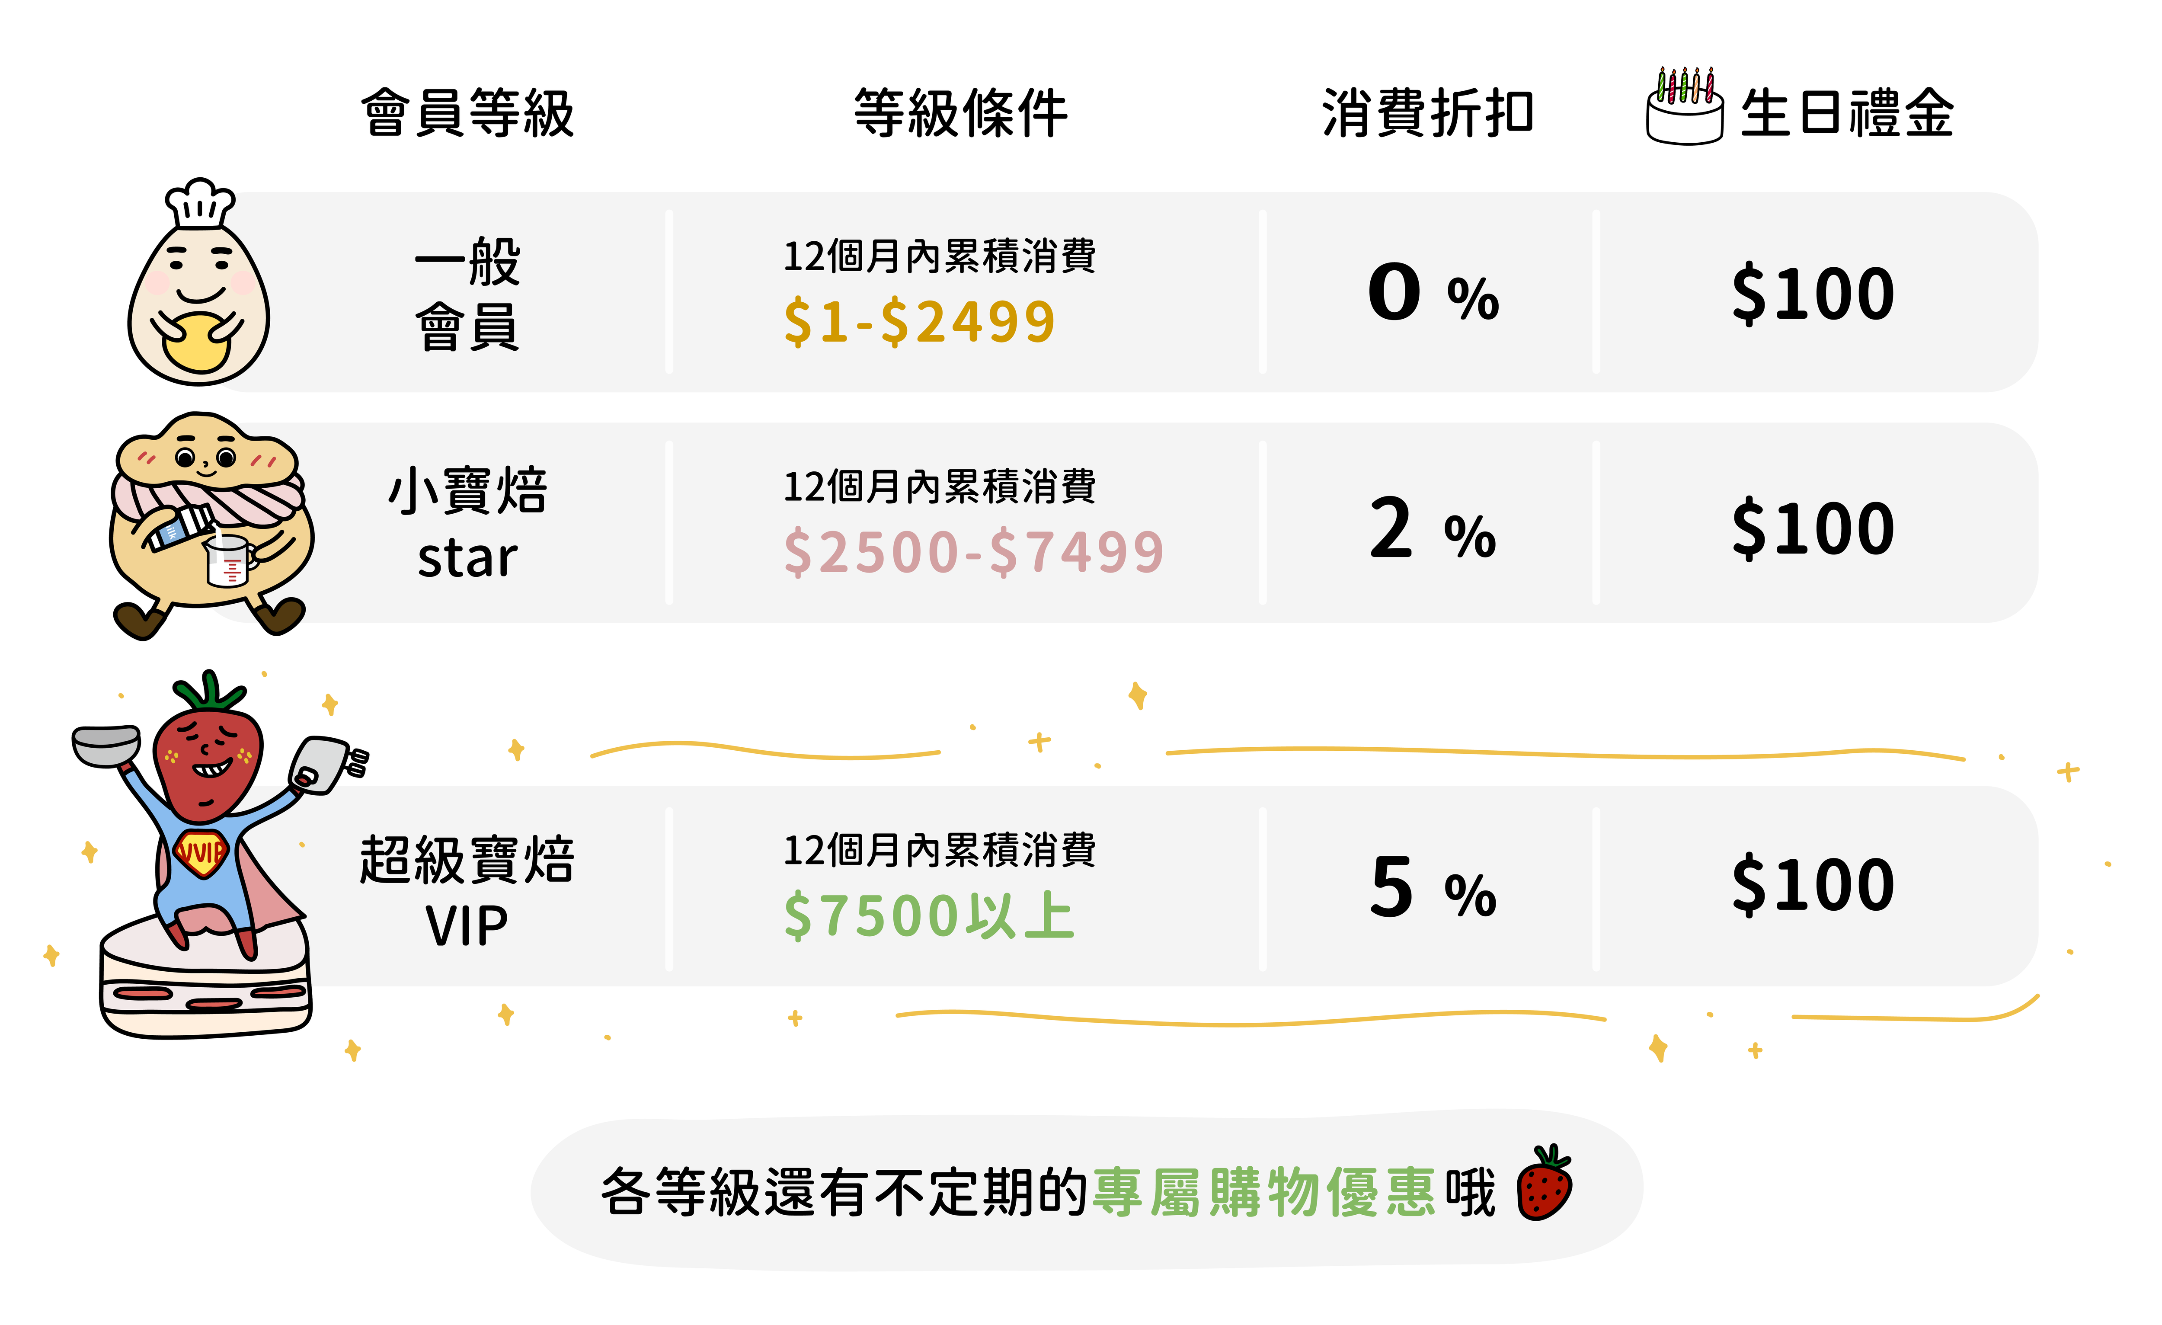Click the 小寶焙 star tier label
Viewport: 2162px width, 1325px height.
click(x=468, y=523)
